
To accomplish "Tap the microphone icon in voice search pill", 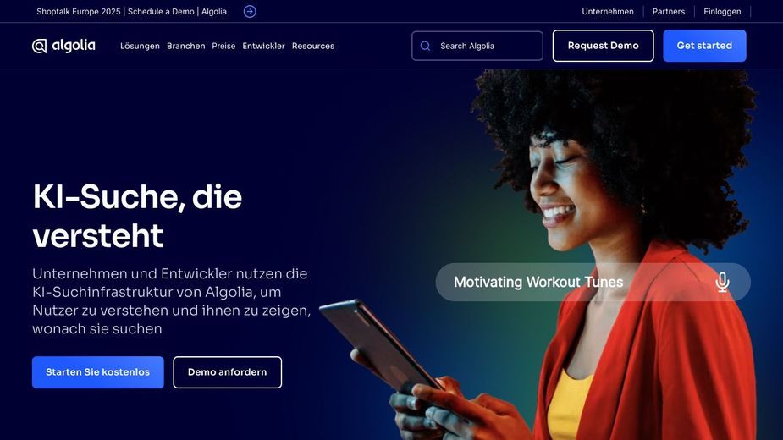I will point(722,282).
